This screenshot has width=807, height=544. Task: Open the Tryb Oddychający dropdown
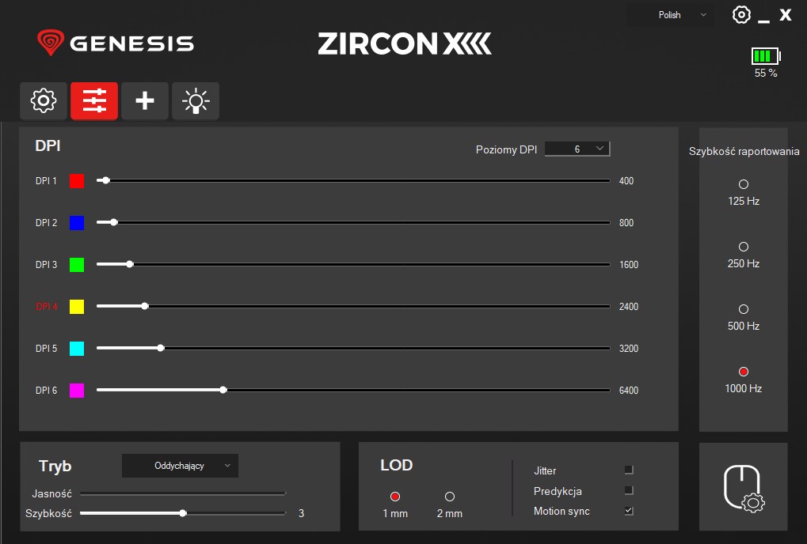[x=180, y=466]
